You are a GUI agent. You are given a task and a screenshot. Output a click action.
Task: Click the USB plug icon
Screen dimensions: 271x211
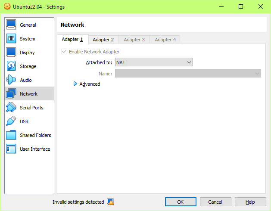11,121
